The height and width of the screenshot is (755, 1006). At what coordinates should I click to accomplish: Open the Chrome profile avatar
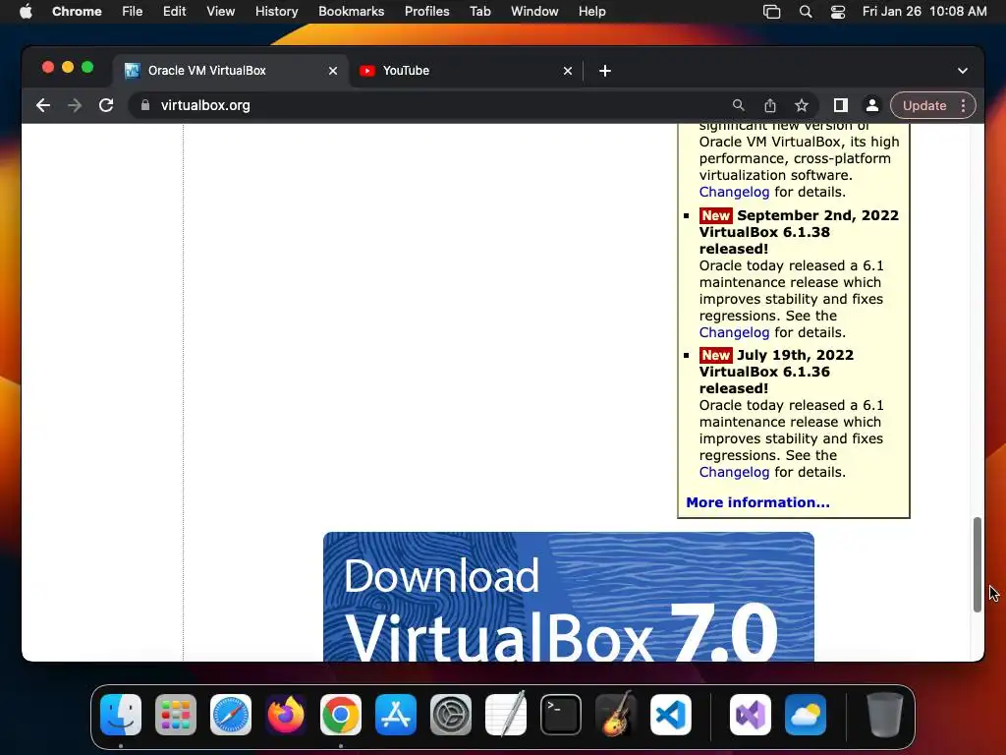(872, 105)
